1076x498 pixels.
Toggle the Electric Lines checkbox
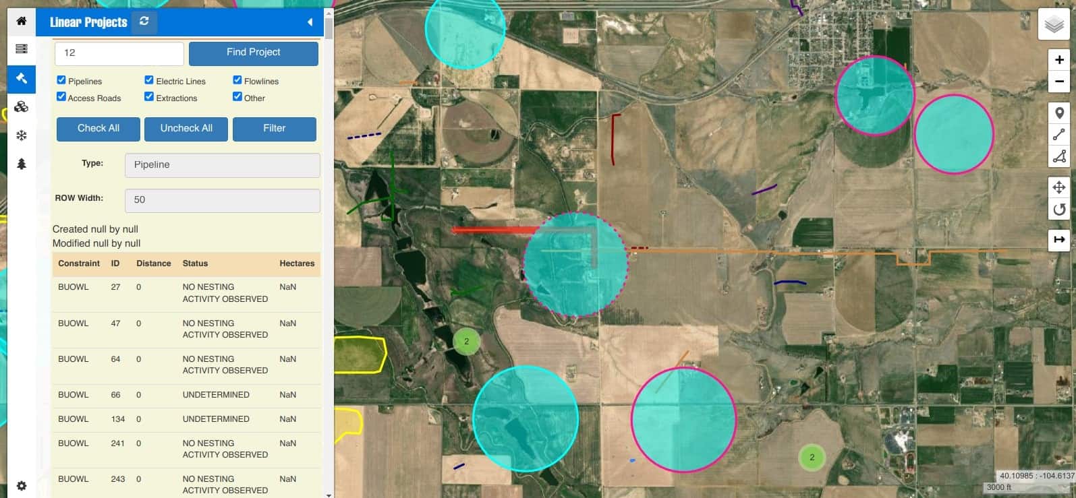149,80
